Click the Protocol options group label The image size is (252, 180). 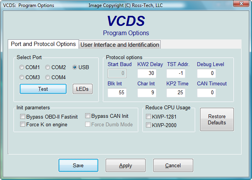(x=124, y=57)
